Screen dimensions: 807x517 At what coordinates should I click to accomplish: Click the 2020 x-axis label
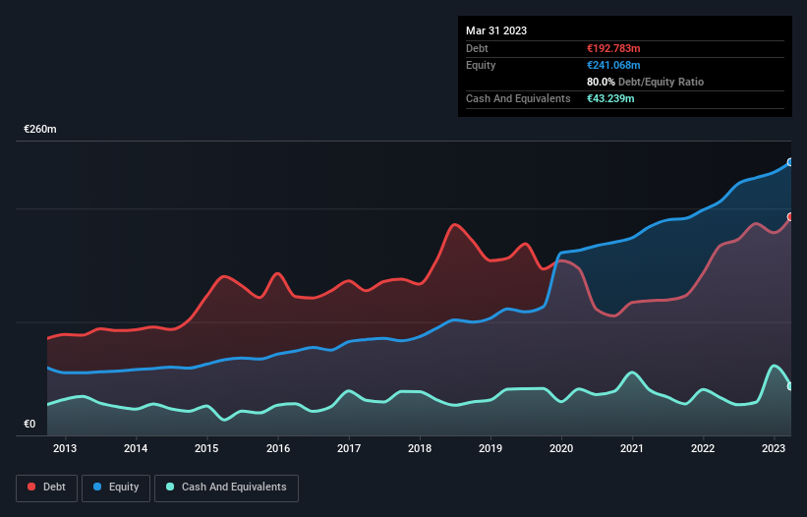(561, 448)
